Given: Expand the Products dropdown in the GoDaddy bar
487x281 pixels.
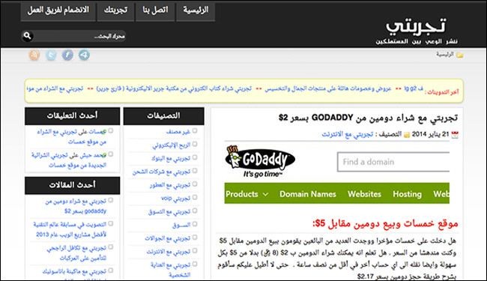Looking at the screenshot, I should point(247,194).
